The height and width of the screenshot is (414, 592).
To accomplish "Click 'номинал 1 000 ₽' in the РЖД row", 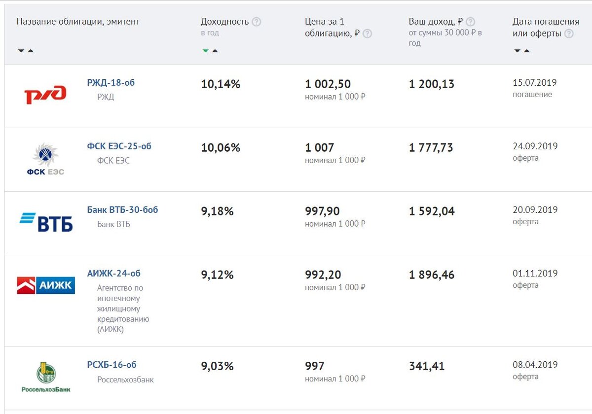I will pos(335,97).
